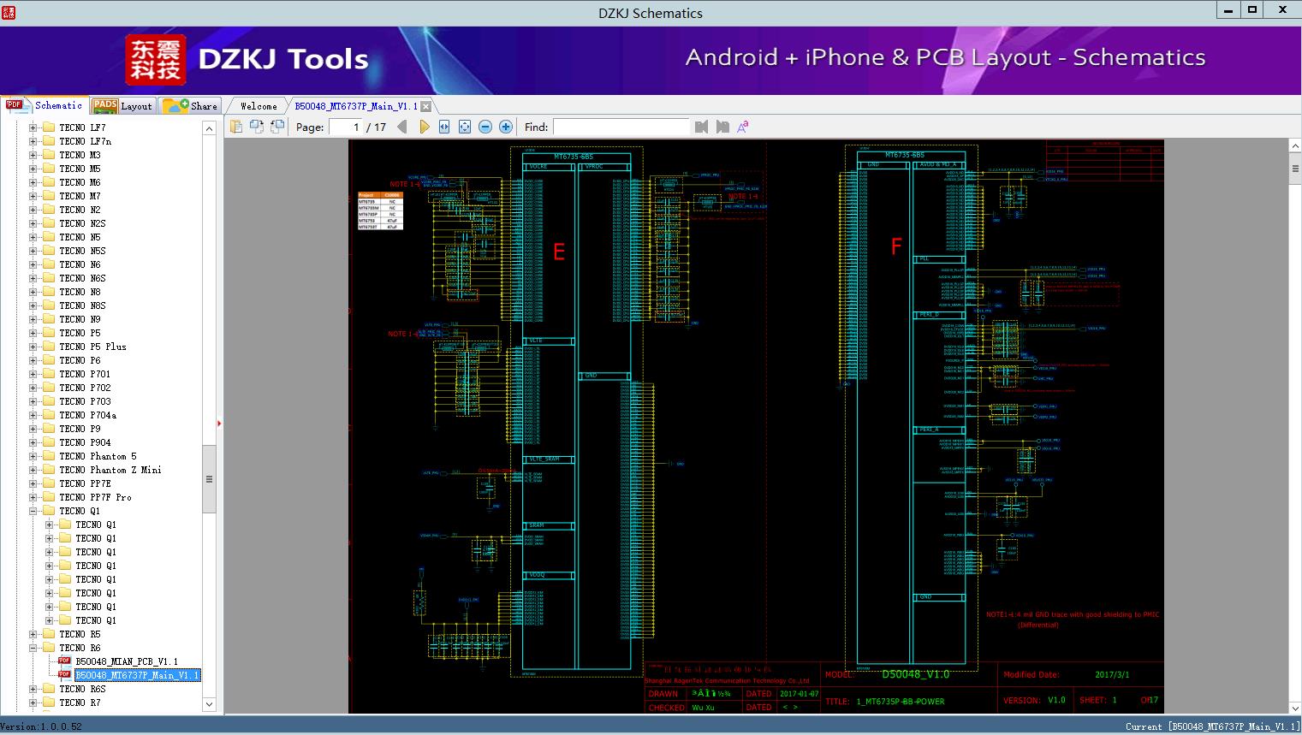The height and width of the screenshot is (735, 1302).
Task: Click the next page arrow
Action: pyautogui.click(x=425, y=127)
